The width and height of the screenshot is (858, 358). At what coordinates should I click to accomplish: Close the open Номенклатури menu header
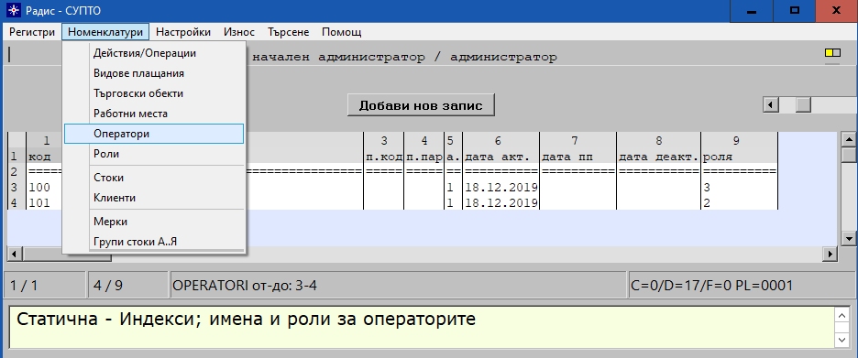tap(105, 32)
